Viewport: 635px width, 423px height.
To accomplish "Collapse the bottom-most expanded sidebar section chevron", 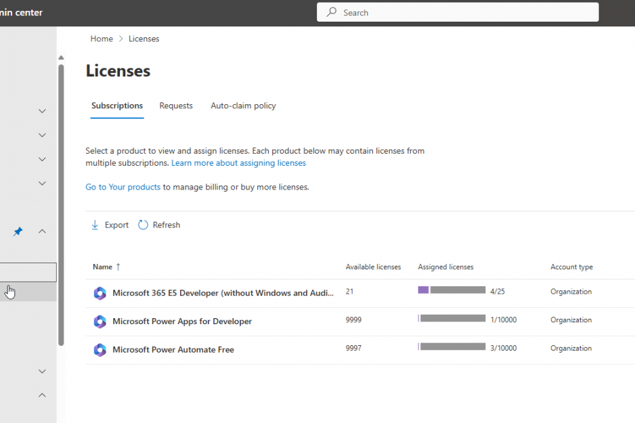I will [42, 395].
